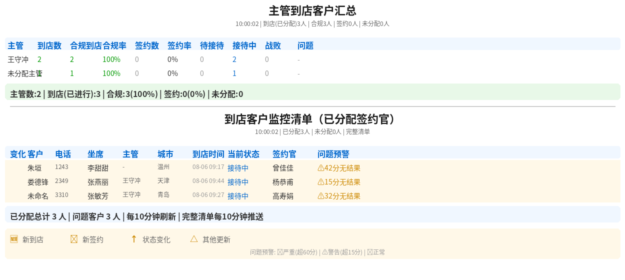Click city 青岛
The width and height of the screenshot is (625, 280).
click(163, 195)
